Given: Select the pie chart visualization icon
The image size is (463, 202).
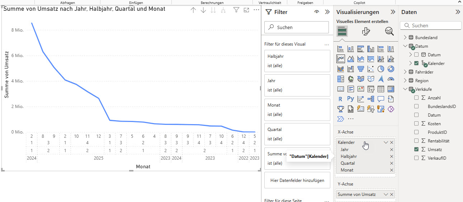Looking at the screenshot, I should point(381,69).
